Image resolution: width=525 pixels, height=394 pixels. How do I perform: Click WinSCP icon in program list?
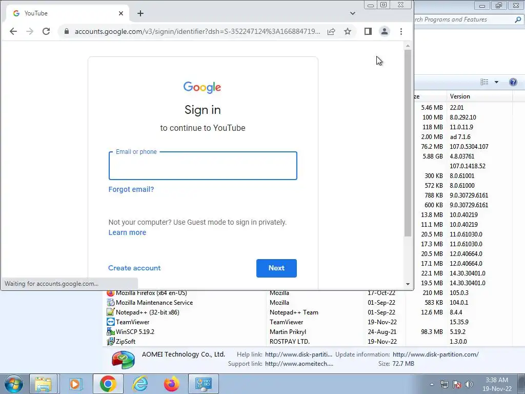111,332
